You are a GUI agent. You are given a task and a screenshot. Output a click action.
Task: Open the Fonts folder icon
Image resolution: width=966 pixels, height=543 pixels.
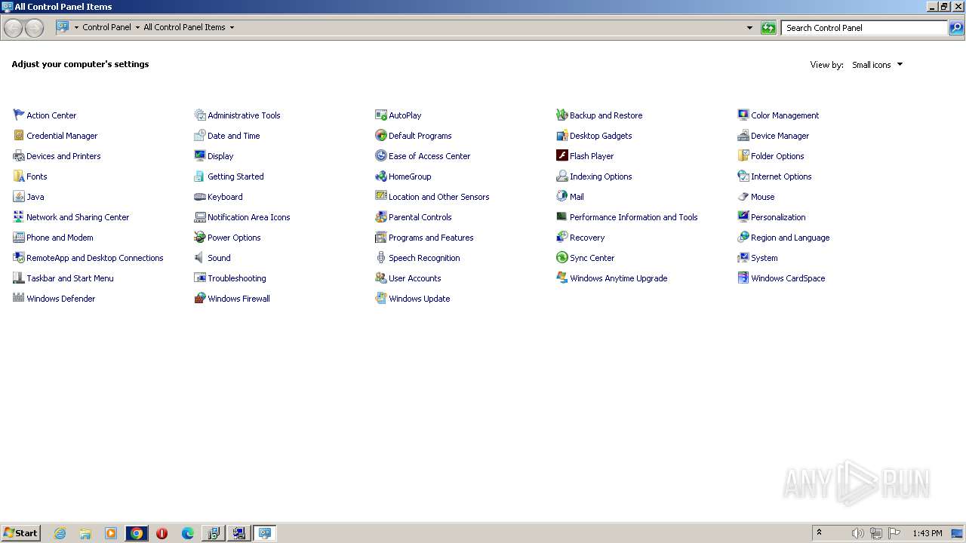click(19, 176)
